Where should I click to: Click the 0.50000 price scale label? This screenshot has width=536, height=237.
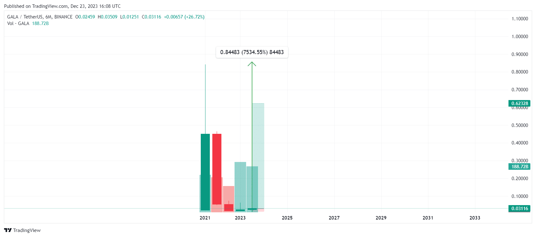(x=520, y=125)
